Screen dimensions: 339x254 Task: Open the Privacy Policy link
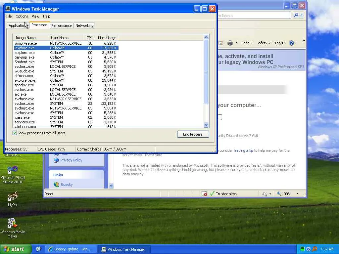pos(72,160)
